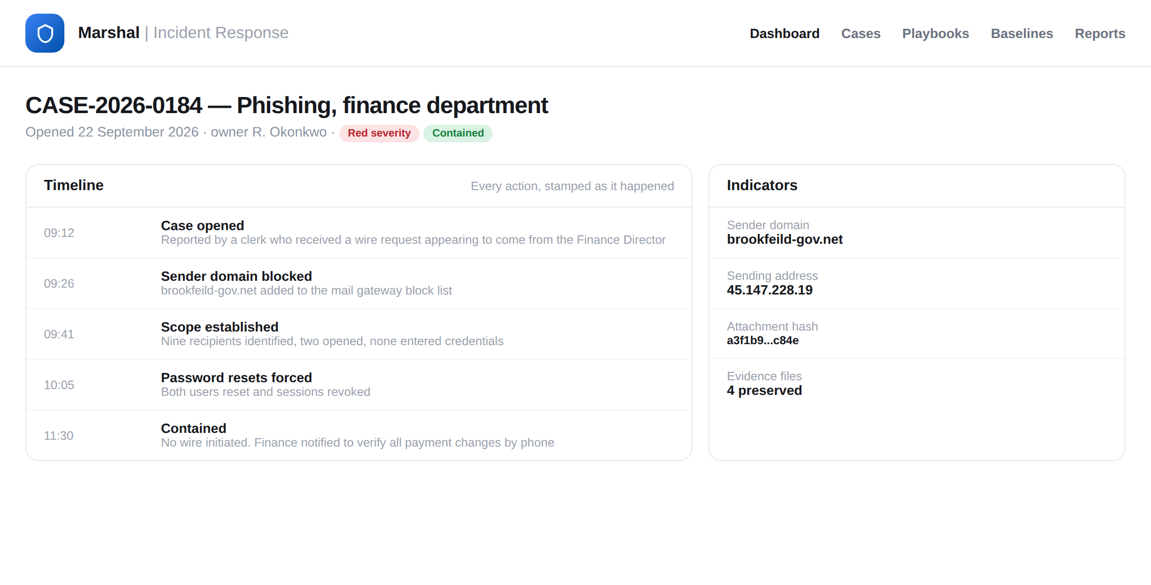
Task: Open the Playbooks section
Action: coord(935,34)
